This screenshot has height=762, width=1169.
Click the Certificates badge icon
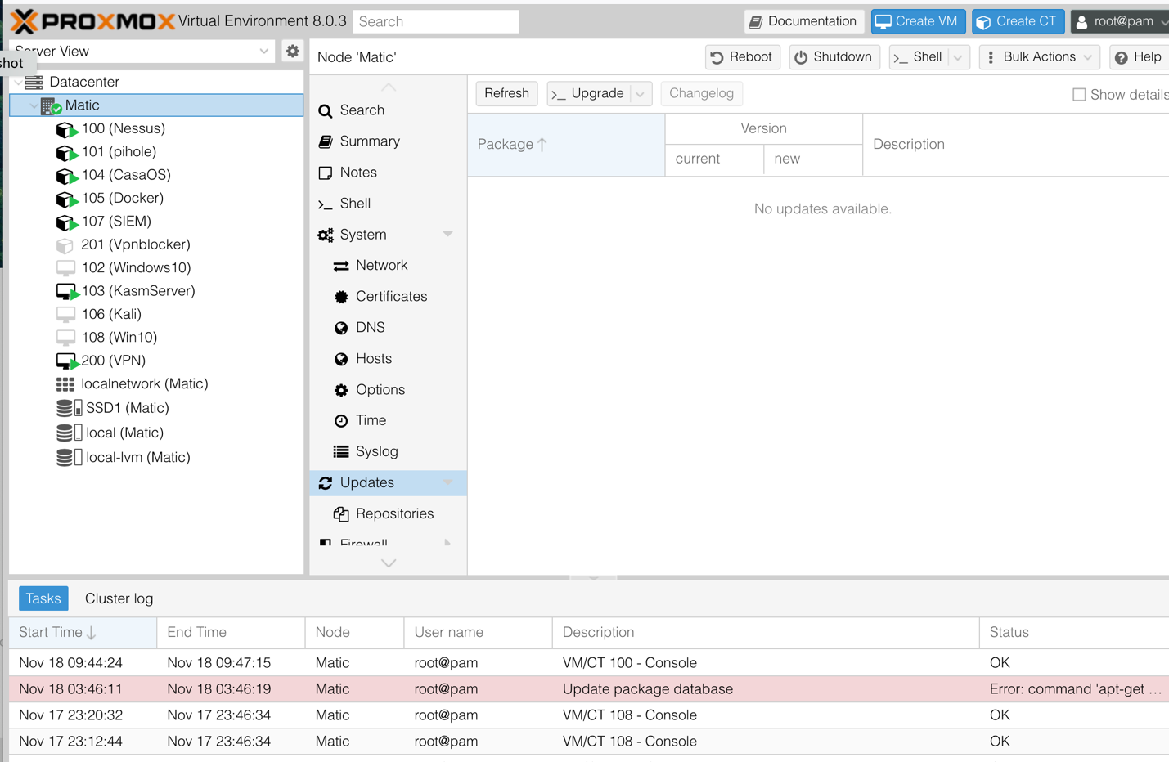point(341,297)
